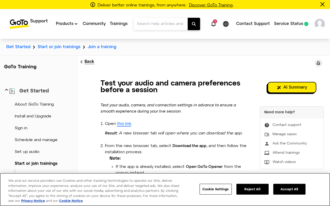Click the green Service Status check icon
The image size is (330, 206).
tap(306, 24)
